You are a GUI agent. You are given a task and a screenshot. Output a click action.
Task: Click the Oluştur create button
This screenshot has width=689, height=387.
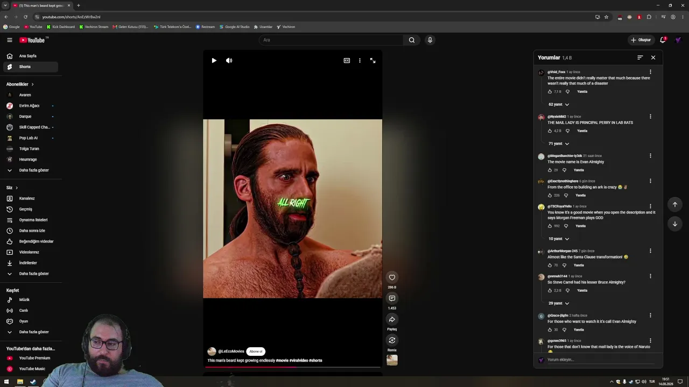tap(641, 40)
